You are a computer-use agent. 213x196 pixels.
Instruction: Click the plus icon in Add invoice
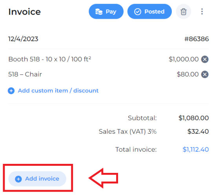coord(18,179)
